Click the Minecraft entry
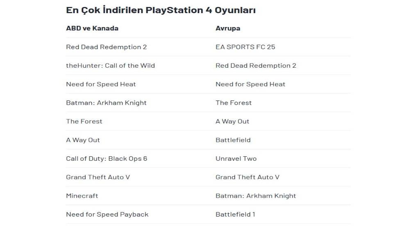This screenshot has width=398, height=226. [x=82, y=196]
